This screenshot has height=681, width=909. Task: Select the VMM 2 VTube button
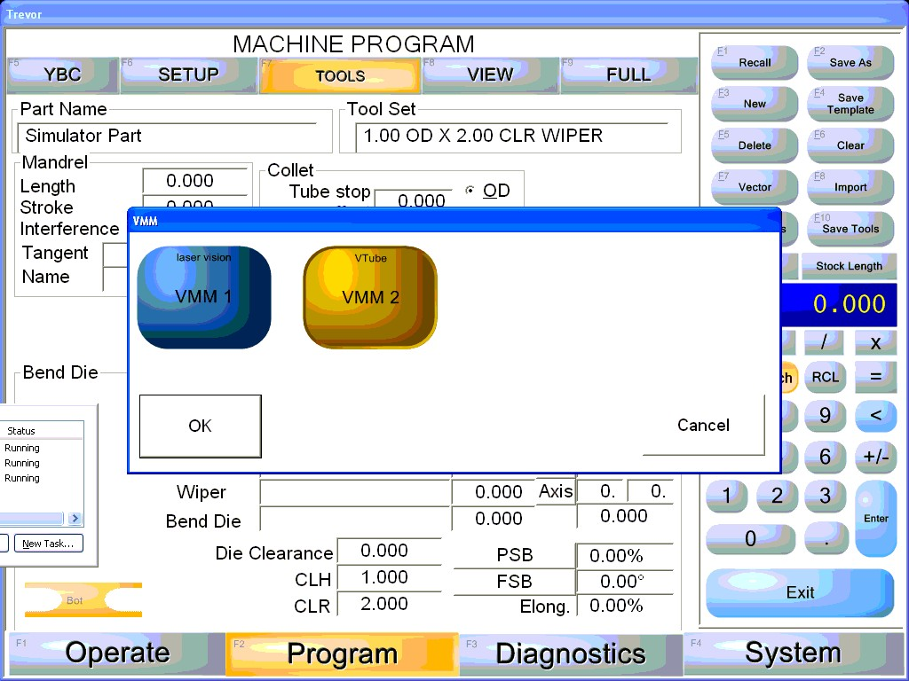click(x=370, y=297)
